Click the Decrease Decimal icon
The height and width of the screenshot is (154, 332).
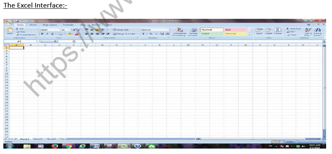click(167, 34)
